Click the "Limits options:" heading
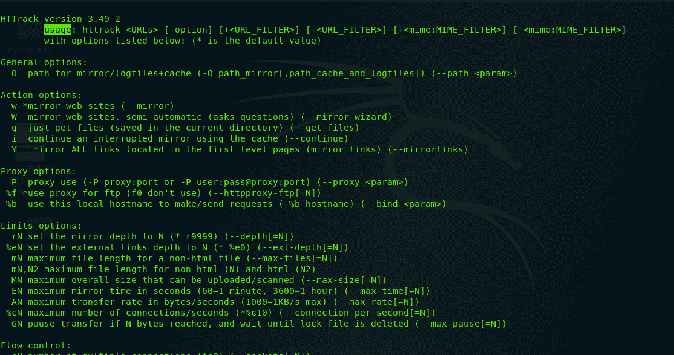The height and width of the screenshot is (355, 674). point(41,226)
